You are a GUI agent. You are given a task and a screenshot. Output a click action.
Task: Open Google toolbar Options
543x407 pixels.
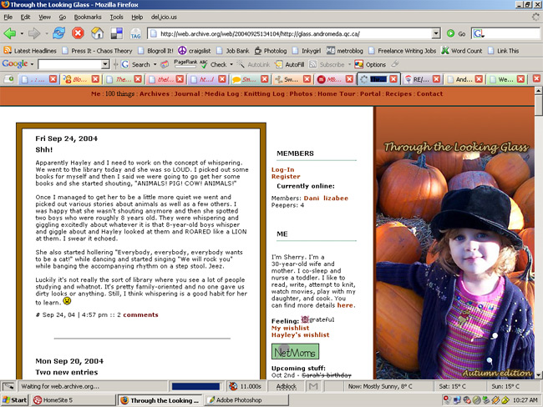pyautogui.click(x=370, y=64)
